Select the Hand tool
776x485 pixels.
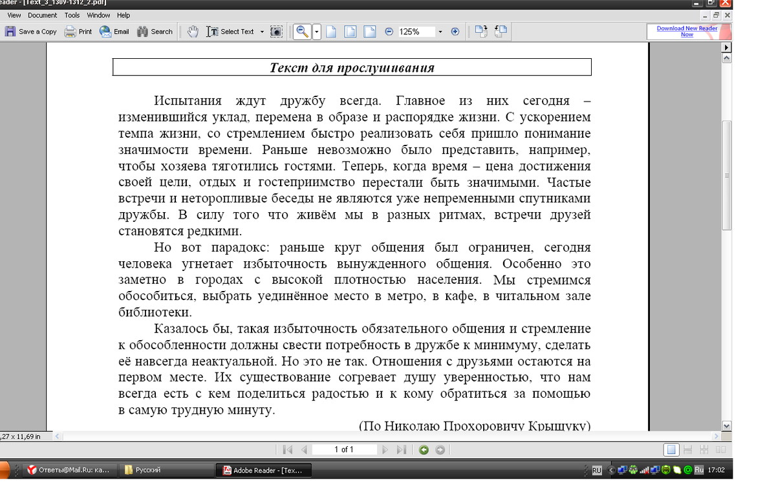(193, 31)
